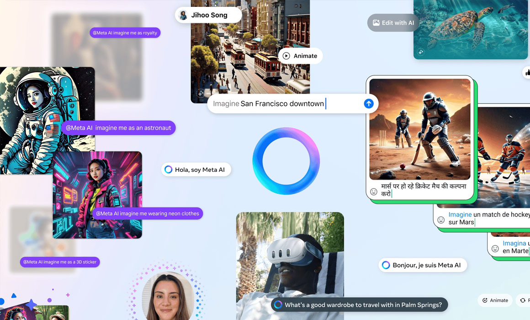The image size is (530, 320).
Task: Select the Jihoo Song name chip
Action: [x=208, y=15]
